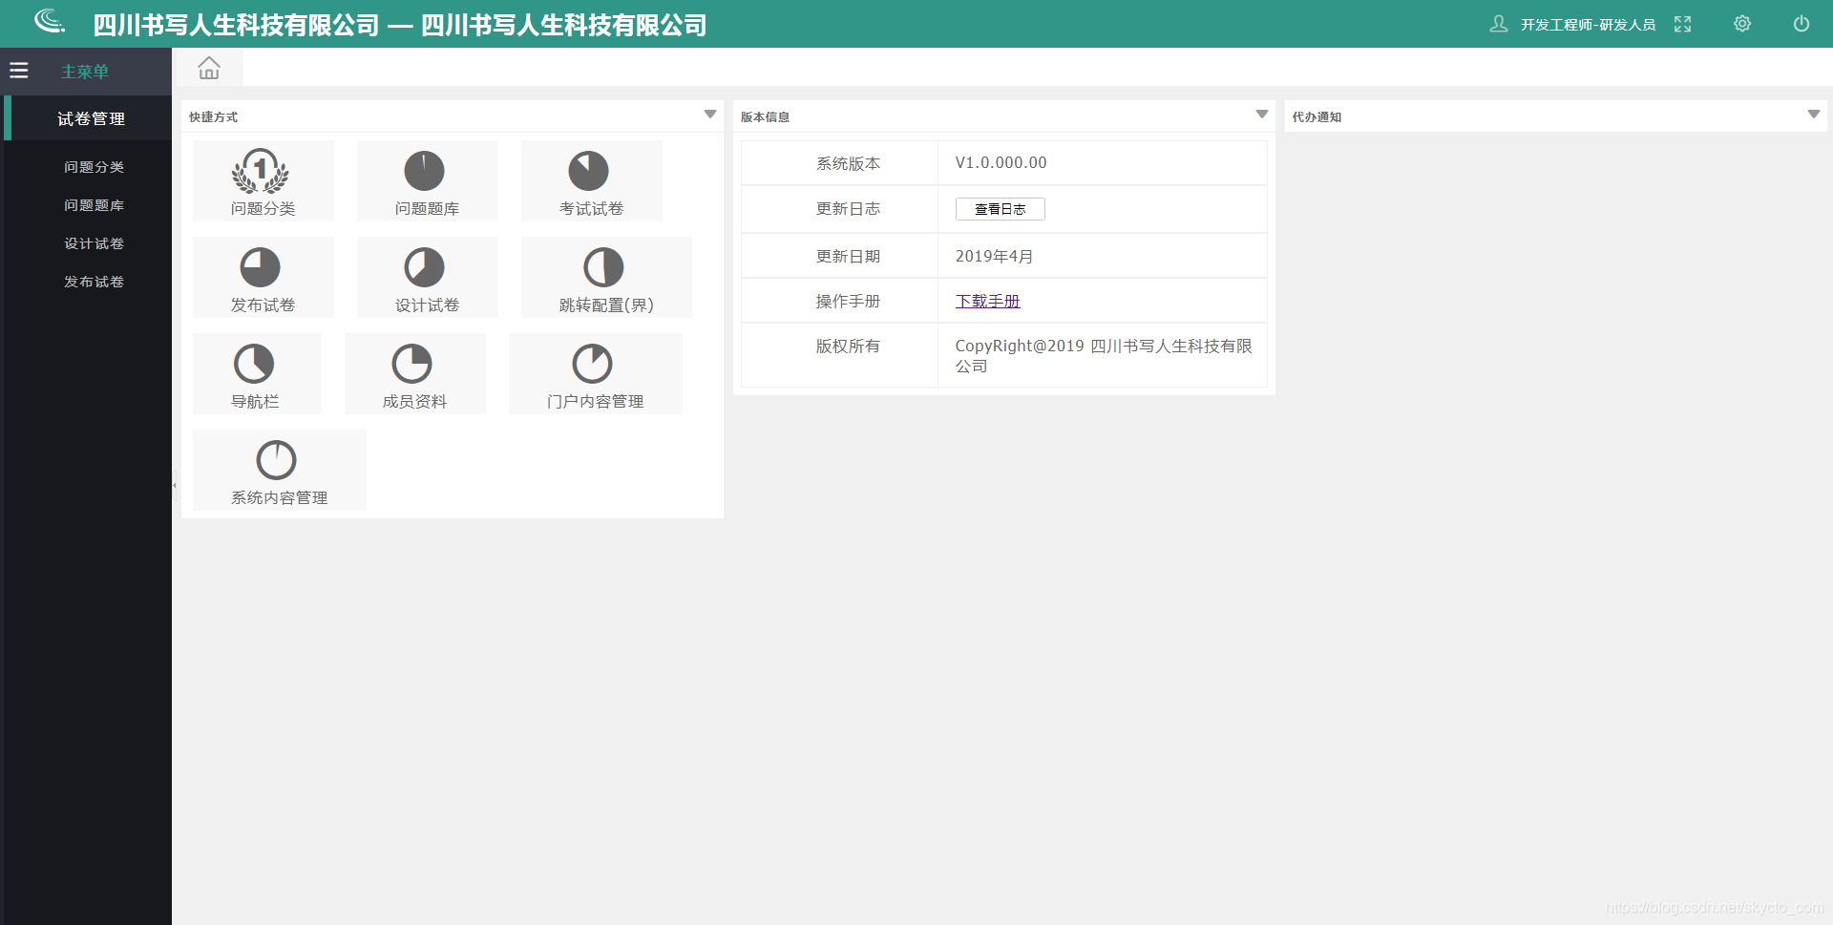The width and height of the screenshot is (1833, 925).
Task: Click the home tab icon
Action: tap(209, 68)
